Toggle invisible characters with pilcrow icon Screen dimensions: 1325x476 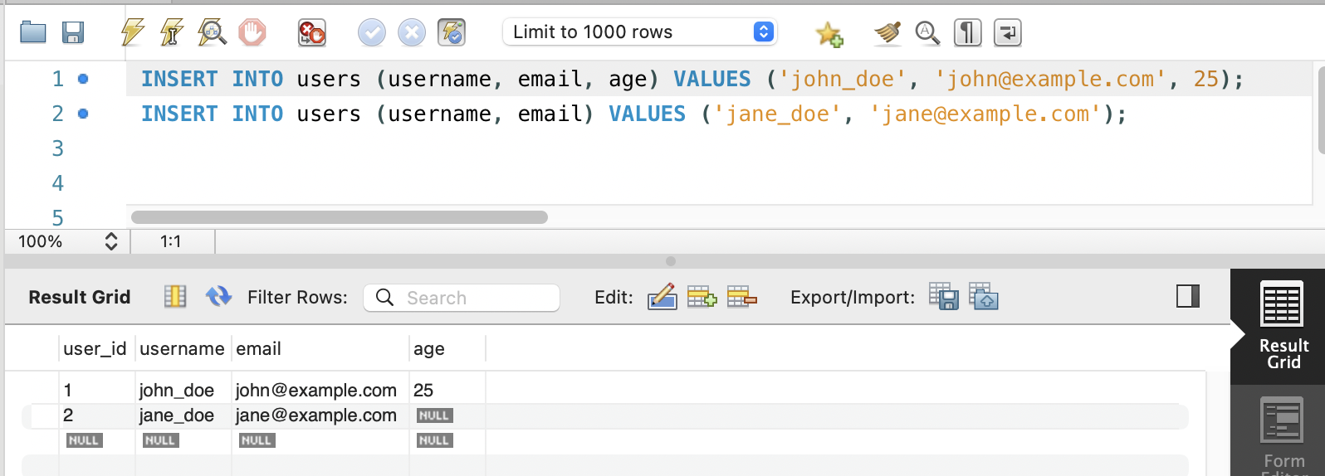click(967, 32)
